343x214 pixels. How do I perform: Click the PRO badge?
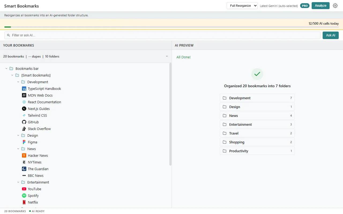click(x=305, y=6)
